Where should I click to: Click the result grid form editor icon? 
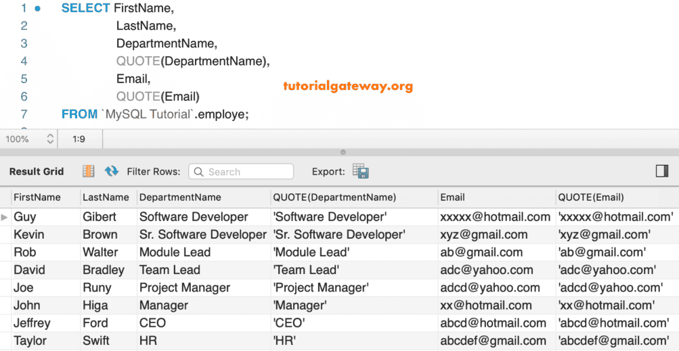point(89,172)
